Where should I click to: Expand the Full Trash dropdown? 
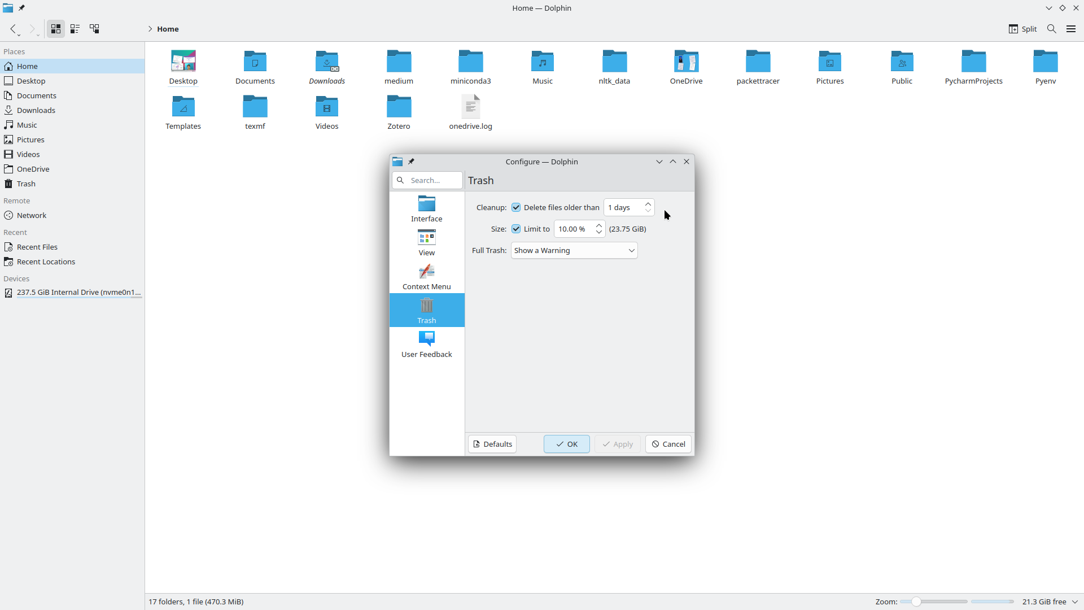pos(574,251)
